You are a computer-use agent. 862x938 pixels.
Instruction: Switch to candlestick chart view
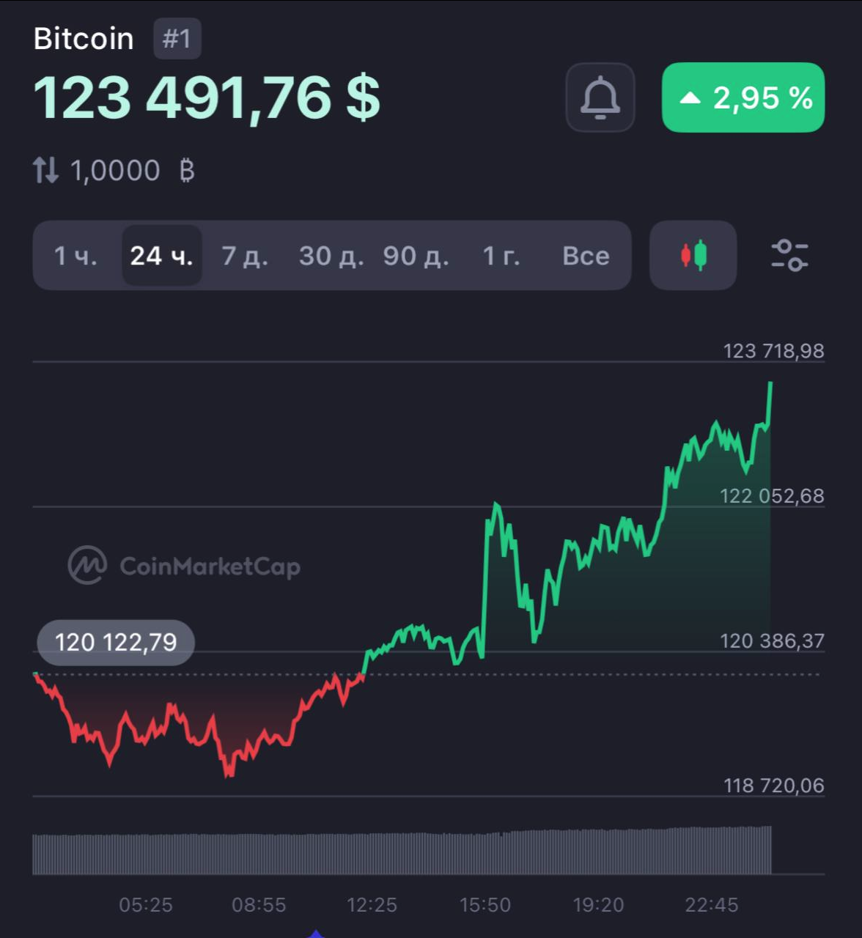tap(693, 255)
